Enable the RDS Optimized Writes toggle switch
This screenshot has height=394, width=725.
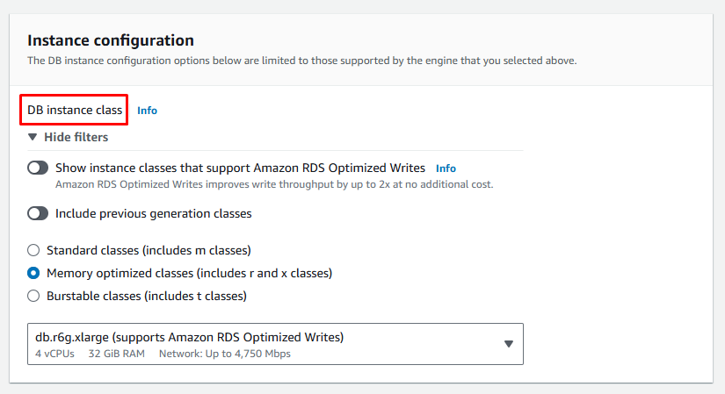(x=38, y=168)
